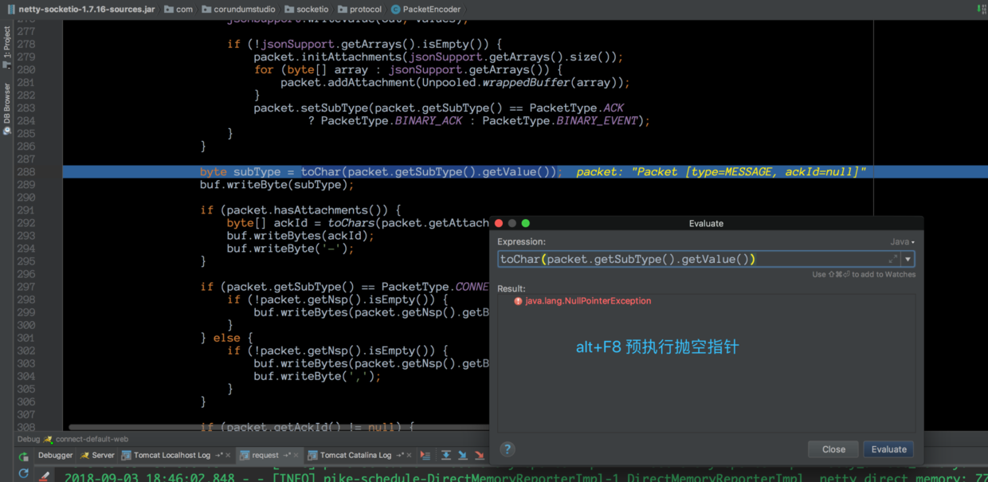This screenshot has width=988, height=482.
Task: Switch to the Debugger tab
Action: (56, 456)
